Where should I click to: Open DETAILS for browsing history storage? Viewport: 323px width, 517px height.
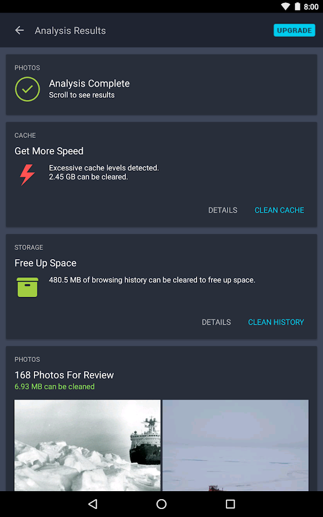(216, 322)
